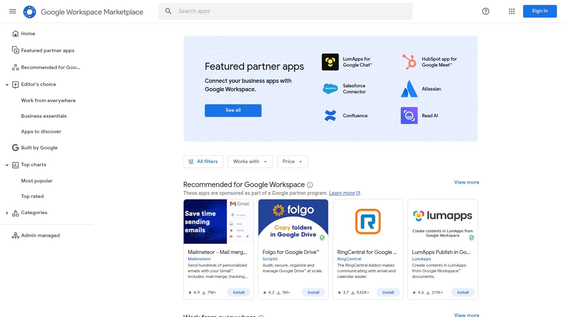Click the Sign in button
The height and width of the screenshot is (317, 564).
[x=540, y=11]
